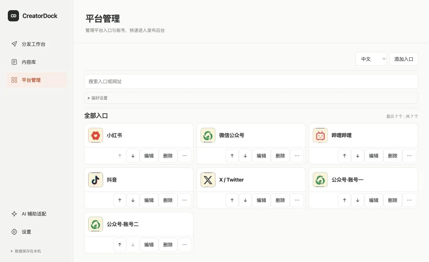Delete the 公众号·账号二 entry
The width and height of the screenshot is (429, 262).
coord(168,245)
